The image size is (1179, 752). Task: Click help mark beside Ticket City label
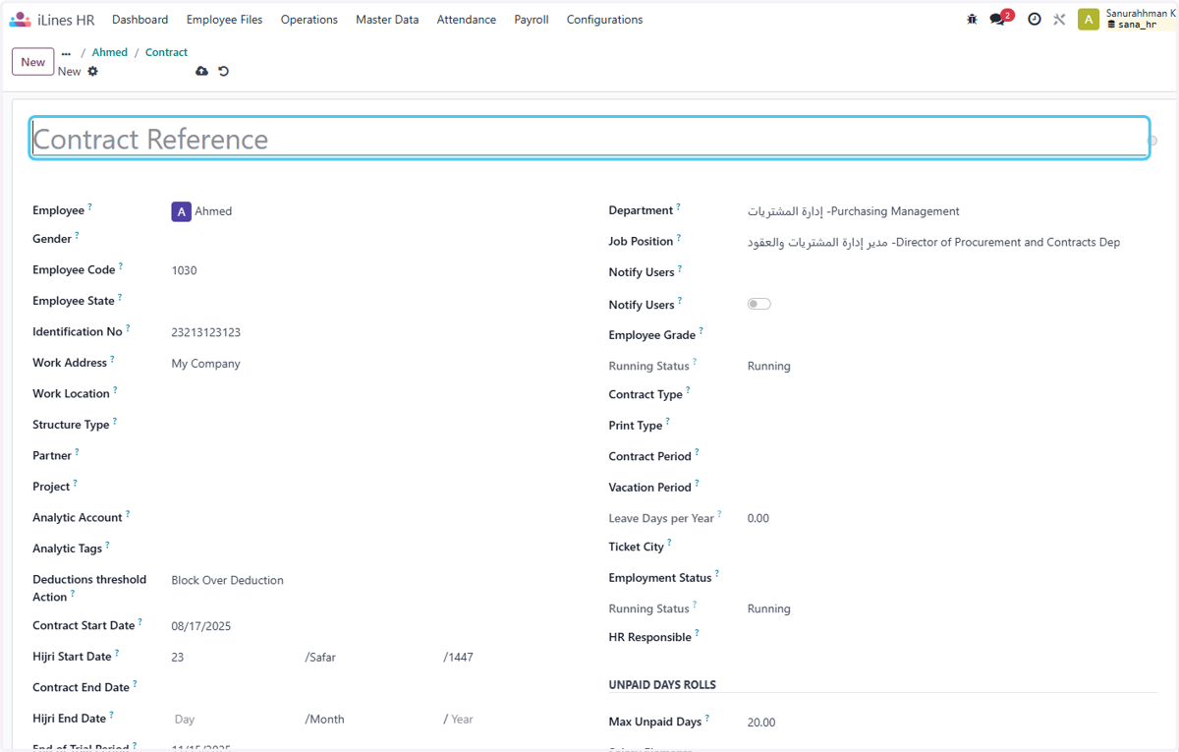[669, 542]
